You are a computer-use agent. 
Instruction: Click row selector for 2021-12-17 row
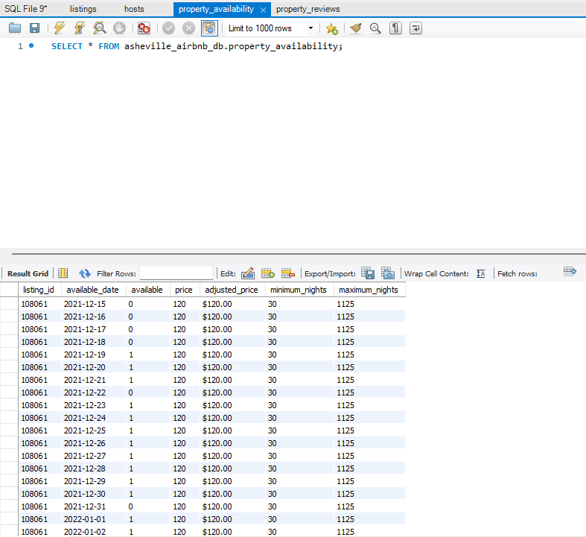click(10, 329)
